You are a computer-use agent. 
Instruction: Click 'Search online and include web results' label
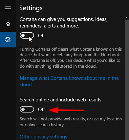[x=60, y=100]
